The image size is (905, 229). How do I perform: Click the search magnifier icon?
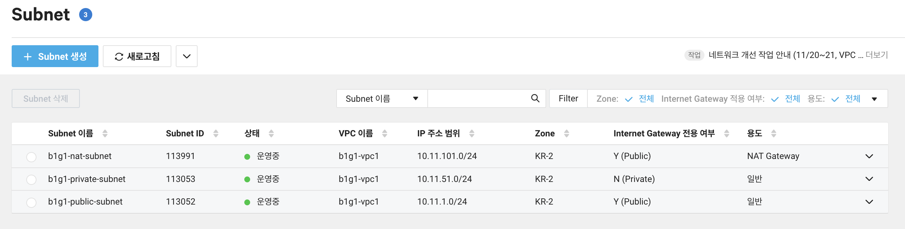pos(535,98)
